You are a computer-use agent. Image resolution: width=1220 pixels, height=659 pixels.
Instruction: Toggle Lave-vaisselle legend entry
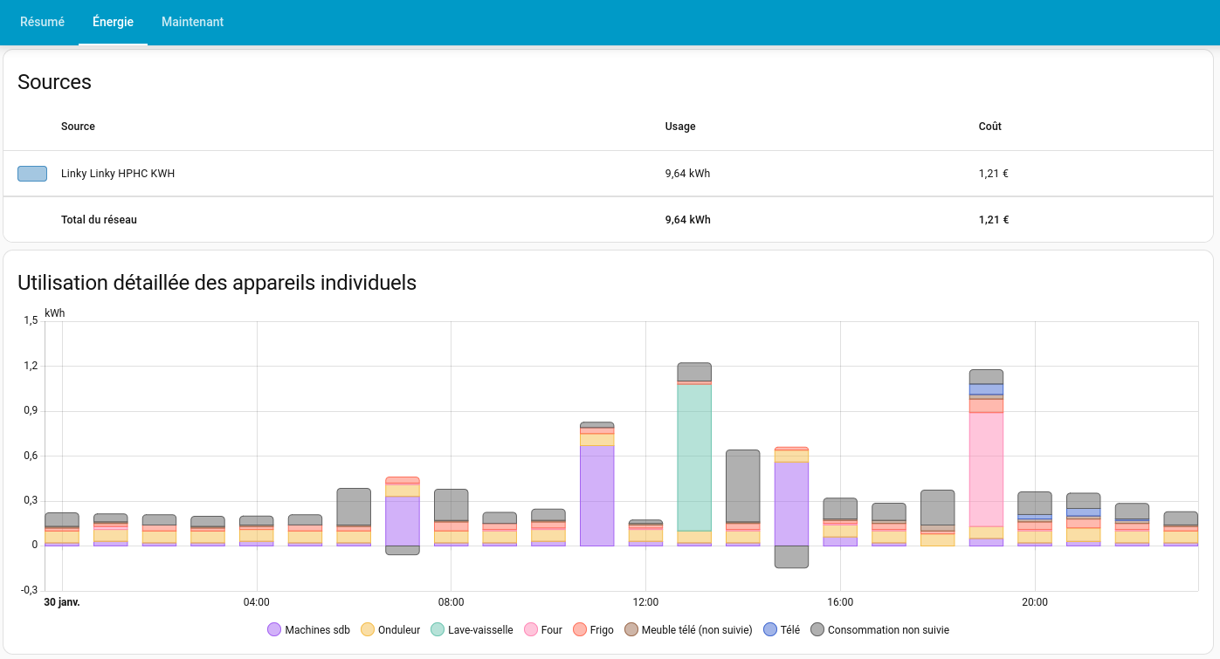[x=472, y=629]
